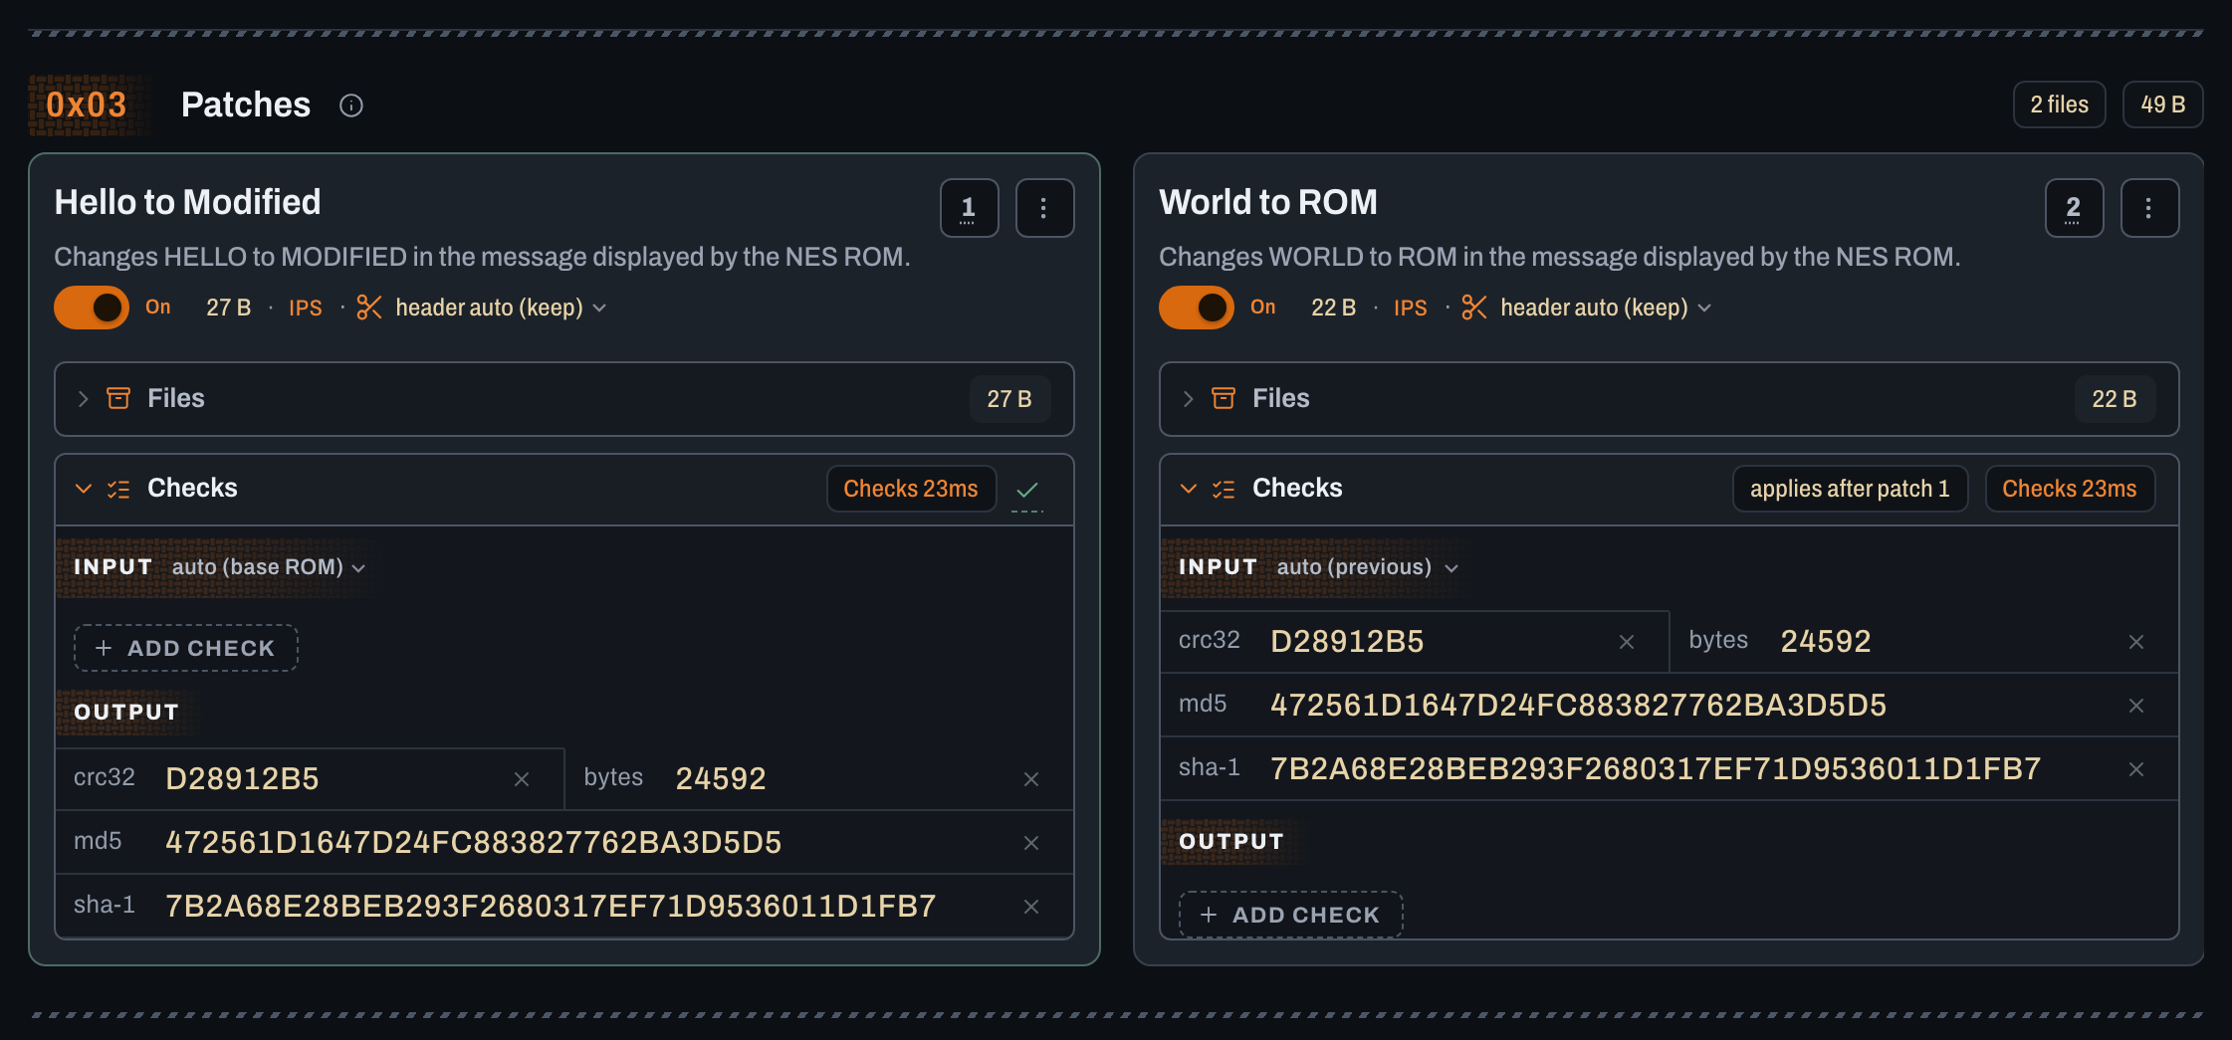Remove the bytes input check in World to ROM
The width and height of the screenshot is (2232, 1040).
(2136, 642)
